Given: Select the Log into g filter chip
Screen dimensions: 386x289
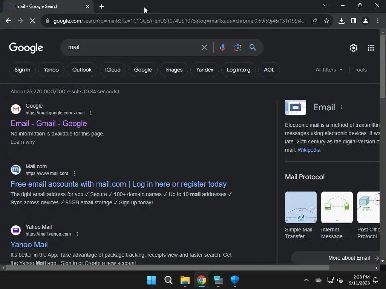Looking at the screenshot, I should pos(239,70).
